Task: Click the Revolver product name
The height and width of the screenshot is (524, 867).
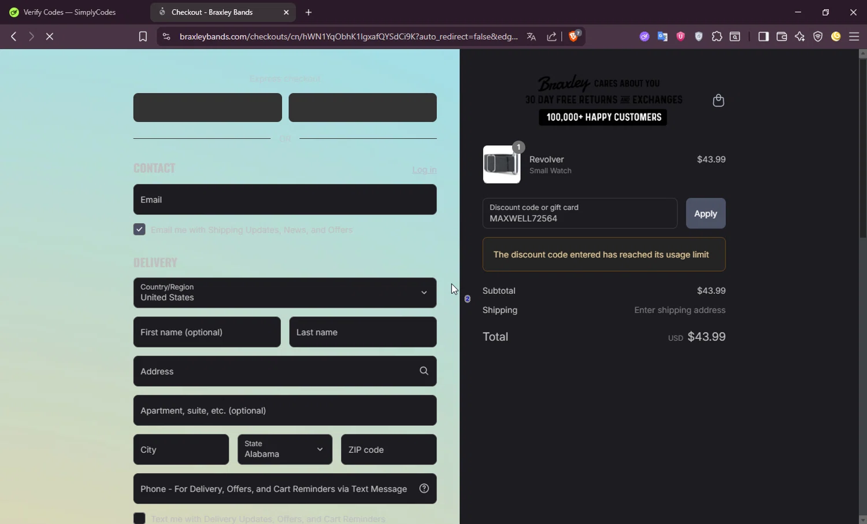Action: click(x=547, y=159)
